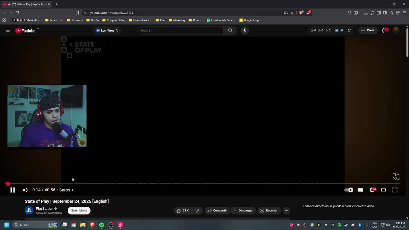409x230 pixels.
Task: Click the Crear button
Action: (x=367, y=30)
